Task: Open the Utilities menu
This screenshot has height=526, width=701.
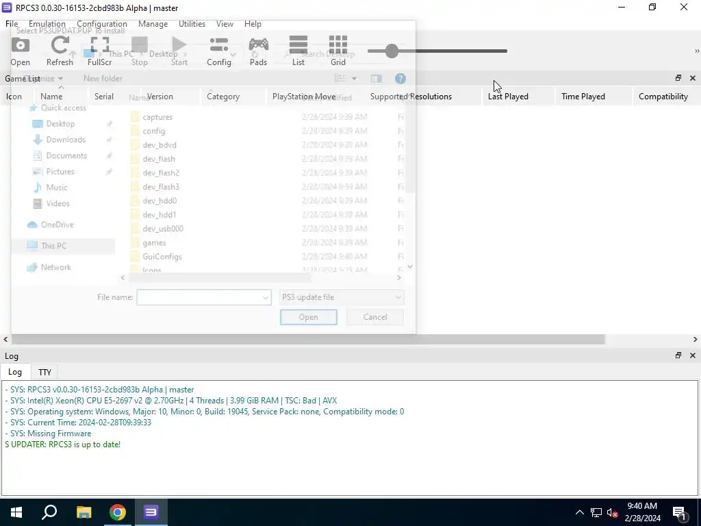Action: pyautogui.click(x=192, y=24)
